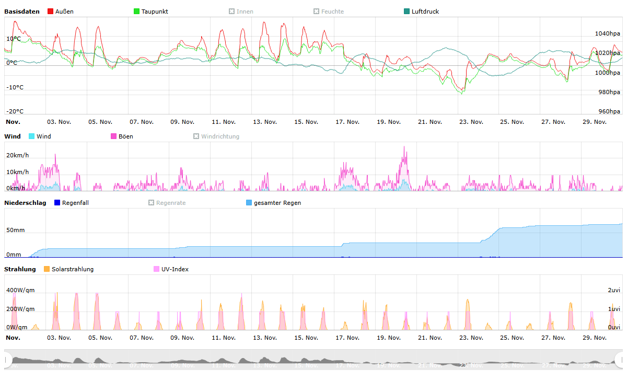This screenshot has height=392, width=627.
Task: Click the Basisdaten chart heading
Action: (x=22, y=11)
